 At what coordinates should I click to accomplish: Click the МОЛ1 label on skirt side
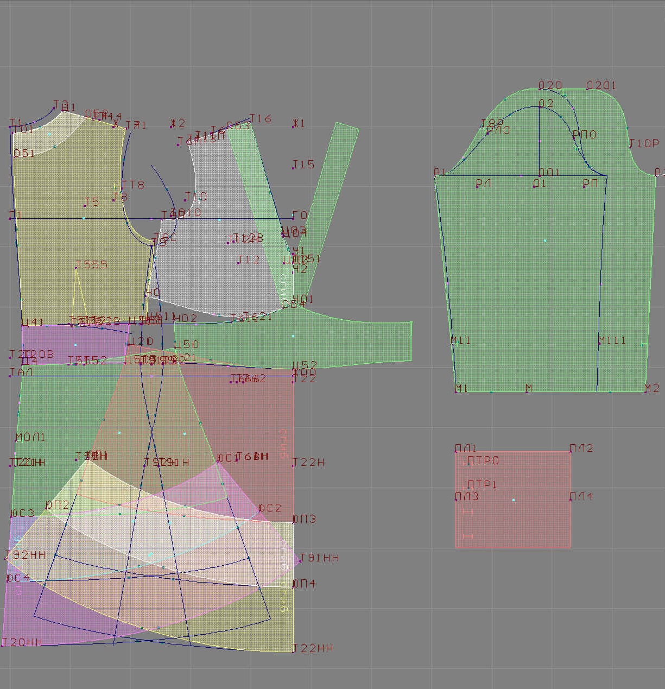click(x=30, y=437)
